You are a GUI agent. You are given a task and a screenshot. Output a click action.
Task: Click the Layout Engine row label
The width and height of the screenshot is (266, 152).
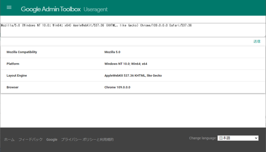coord(17,75)
